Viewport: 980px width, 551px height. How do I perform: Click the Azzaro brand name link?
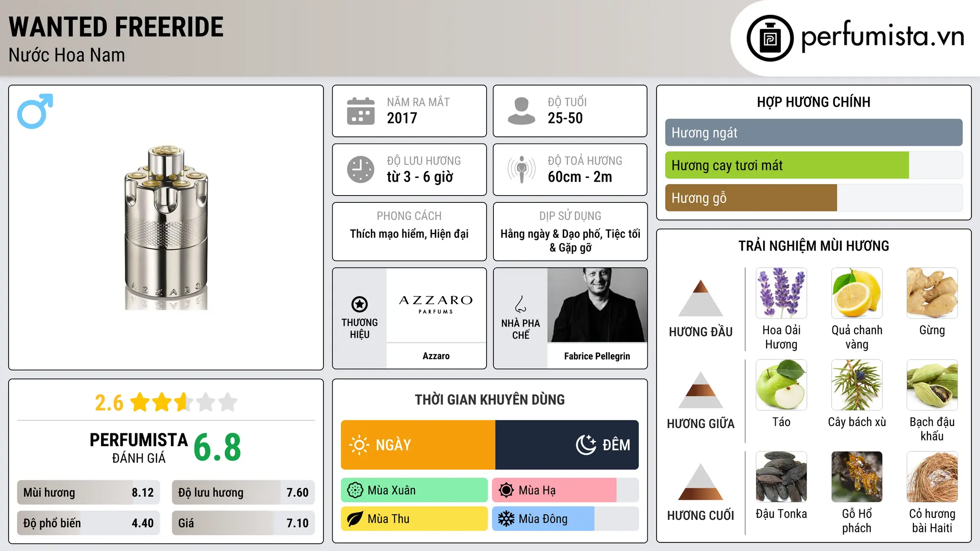click(436, 356)
